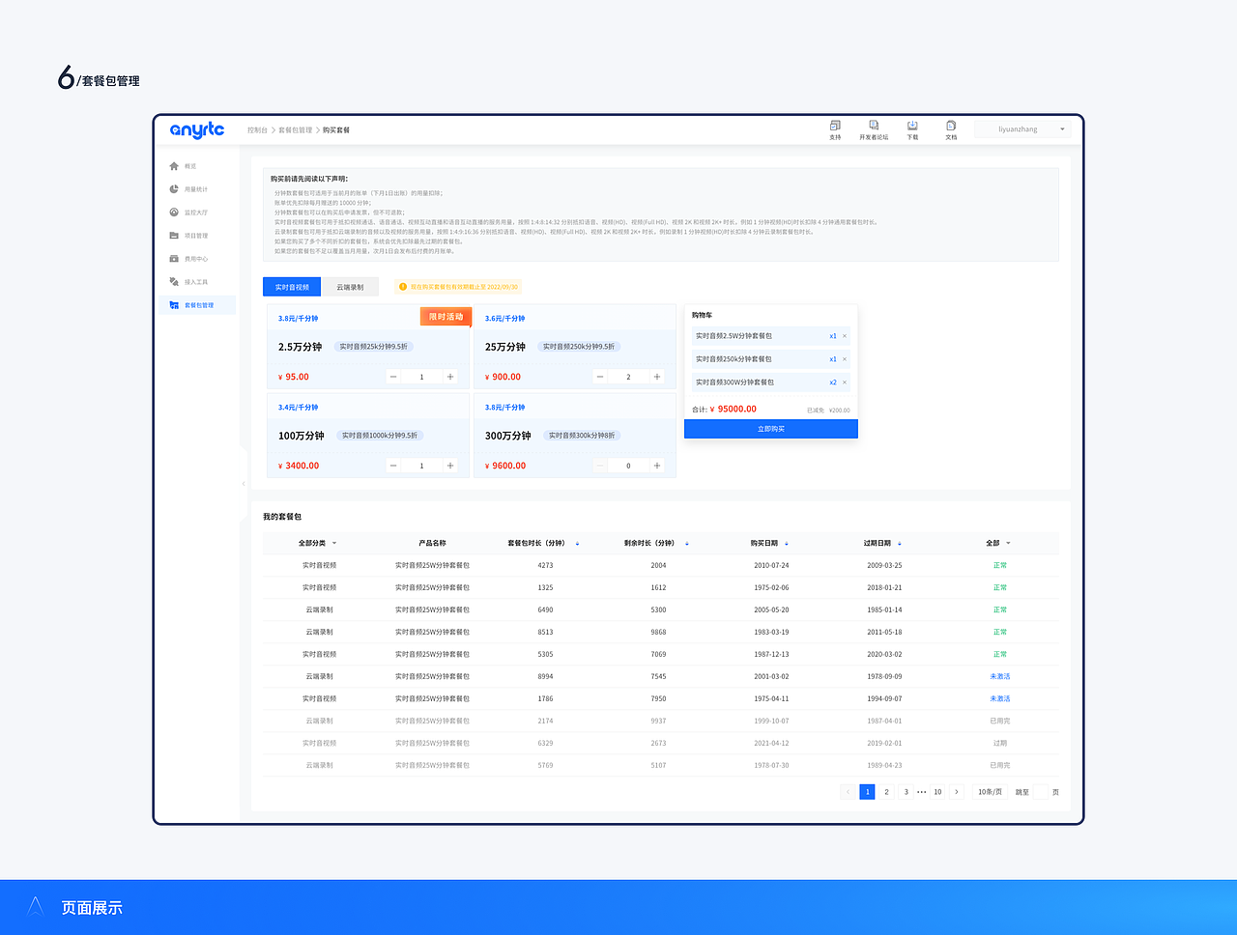Open the 10条/页 page size selector

[991, 792]
